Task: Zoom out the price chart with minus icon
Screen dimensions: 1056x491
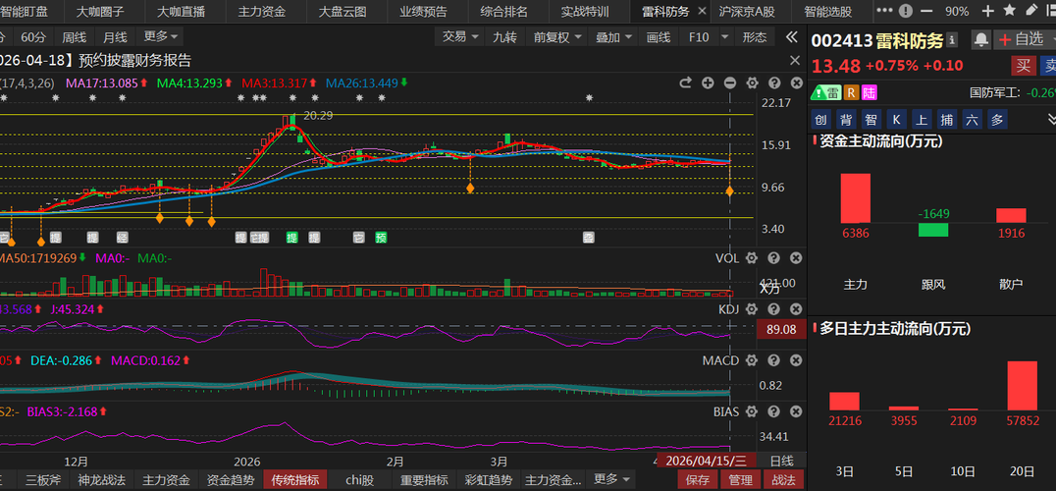Action: tap(730, 82)
